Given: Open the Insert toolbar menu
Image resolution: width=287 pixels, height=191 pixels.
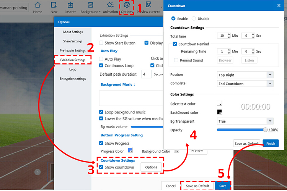Looking at the screenshot, I should (70, 7).
